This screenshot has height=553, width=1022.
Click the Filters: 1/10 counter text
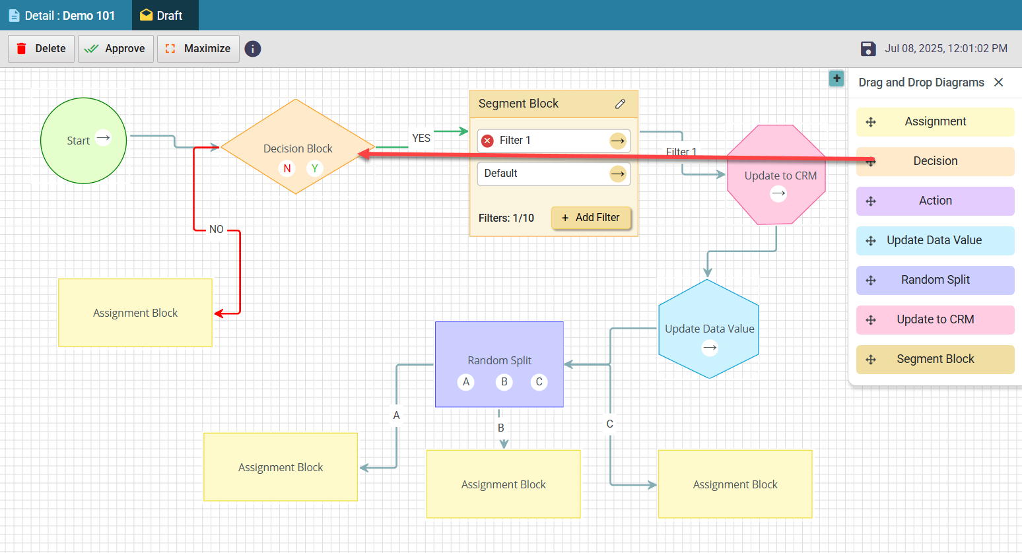click(506, 218)
